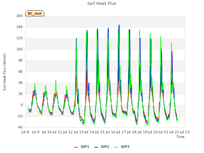Click the Jul 8 x-axis tick label
This screenshot has height=153, width=204.
tap(25, 132)
